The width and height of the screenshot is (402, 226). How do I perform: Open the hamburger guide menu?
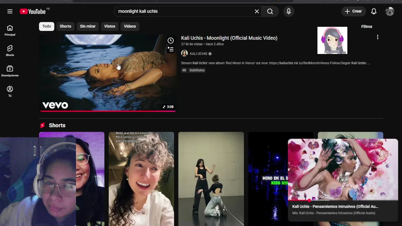click(10, 11)
